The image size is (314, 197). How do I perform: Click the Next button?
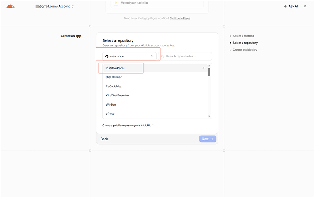click(x=208, y=139)
